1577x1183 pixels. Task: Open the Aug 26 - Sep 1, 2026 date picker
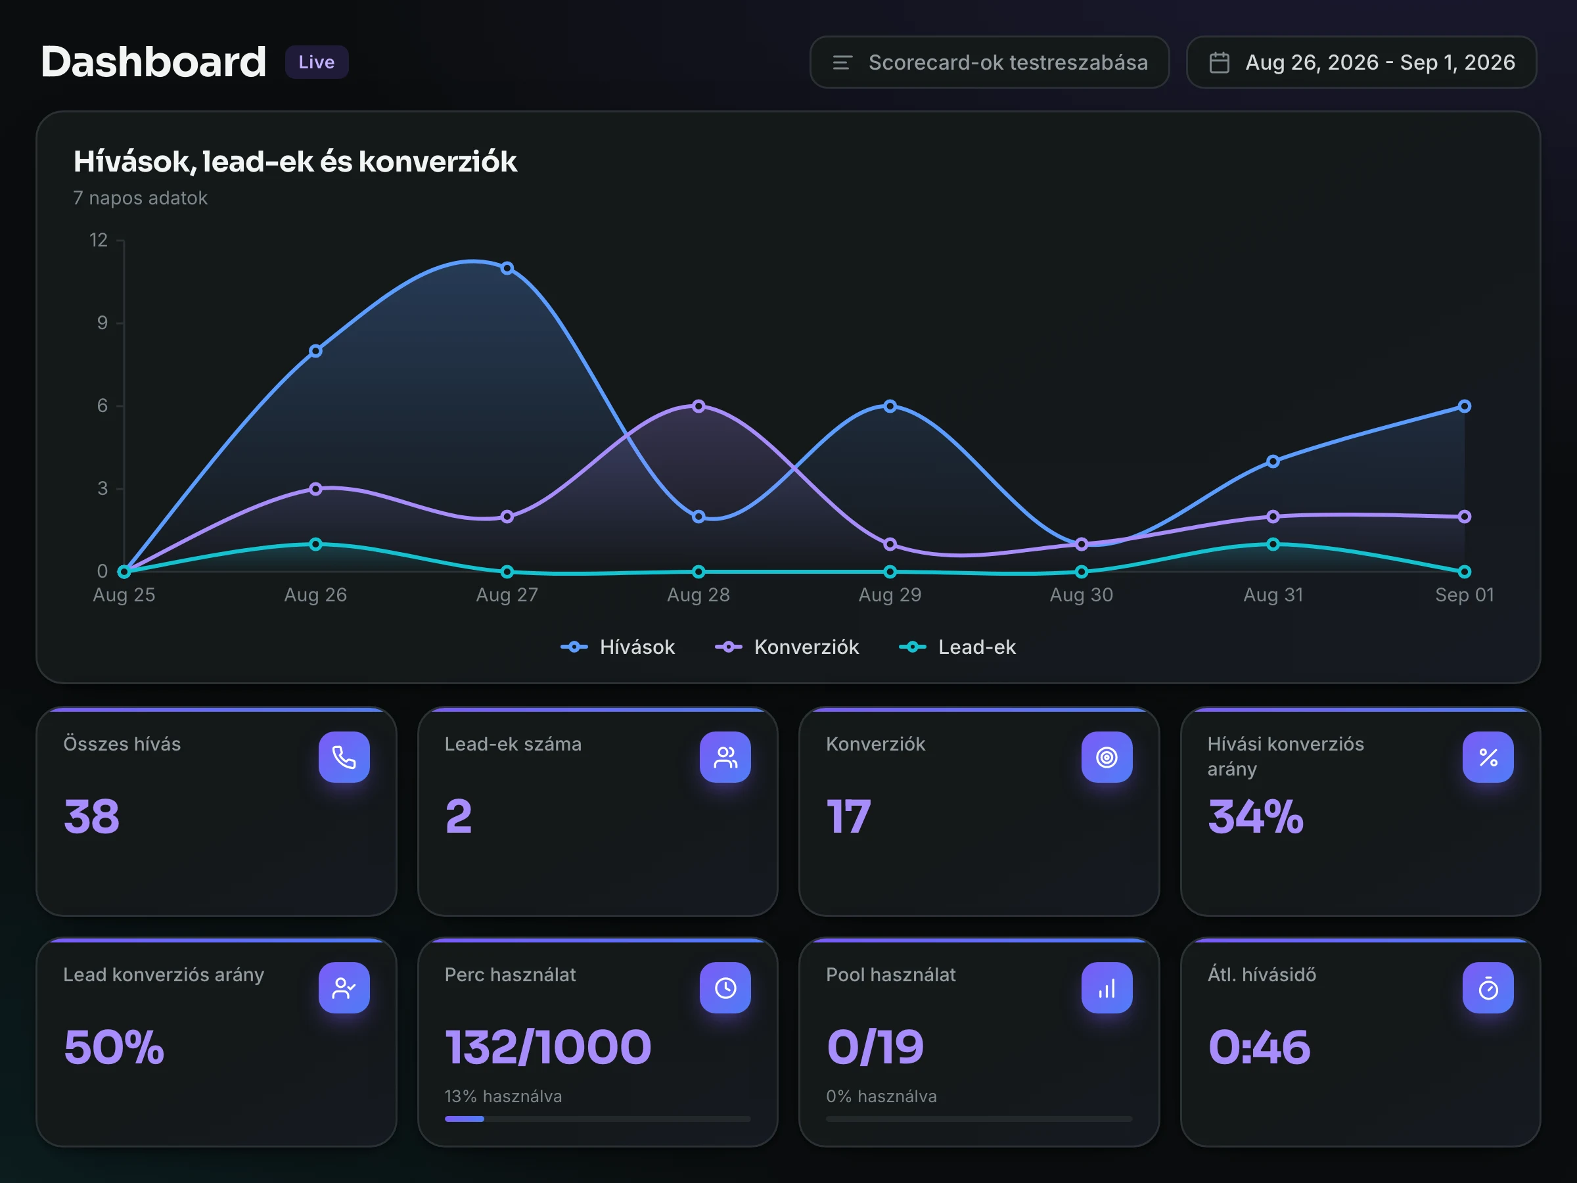tap(1361, 62)
